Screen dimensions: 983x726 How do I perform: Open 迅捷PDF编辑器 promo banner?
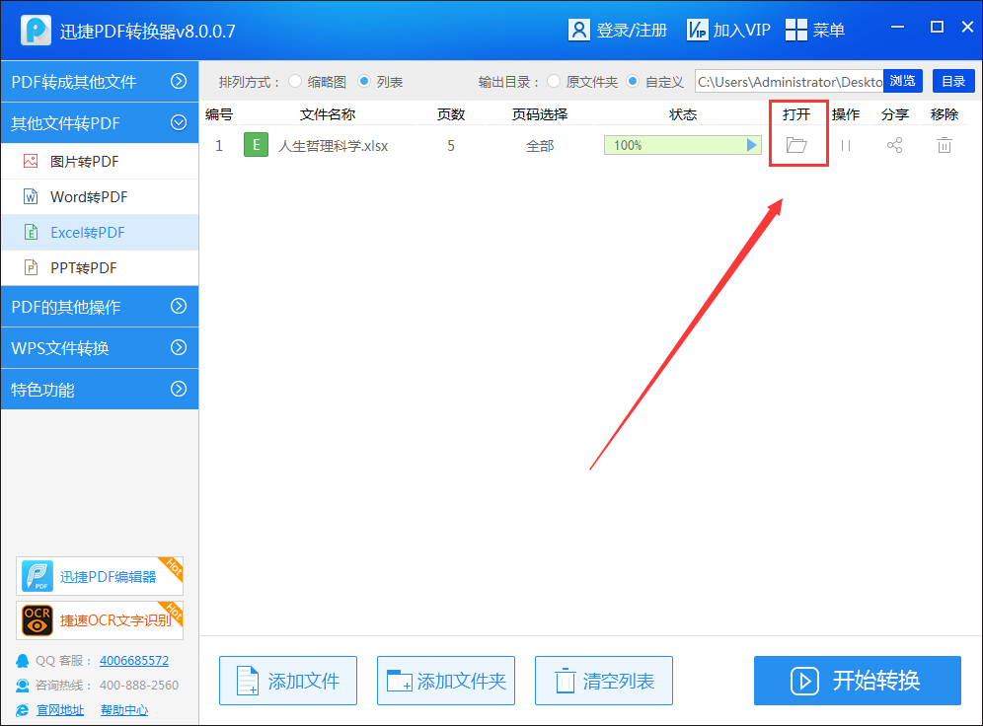pyautogui.click(x=100, y=576)
